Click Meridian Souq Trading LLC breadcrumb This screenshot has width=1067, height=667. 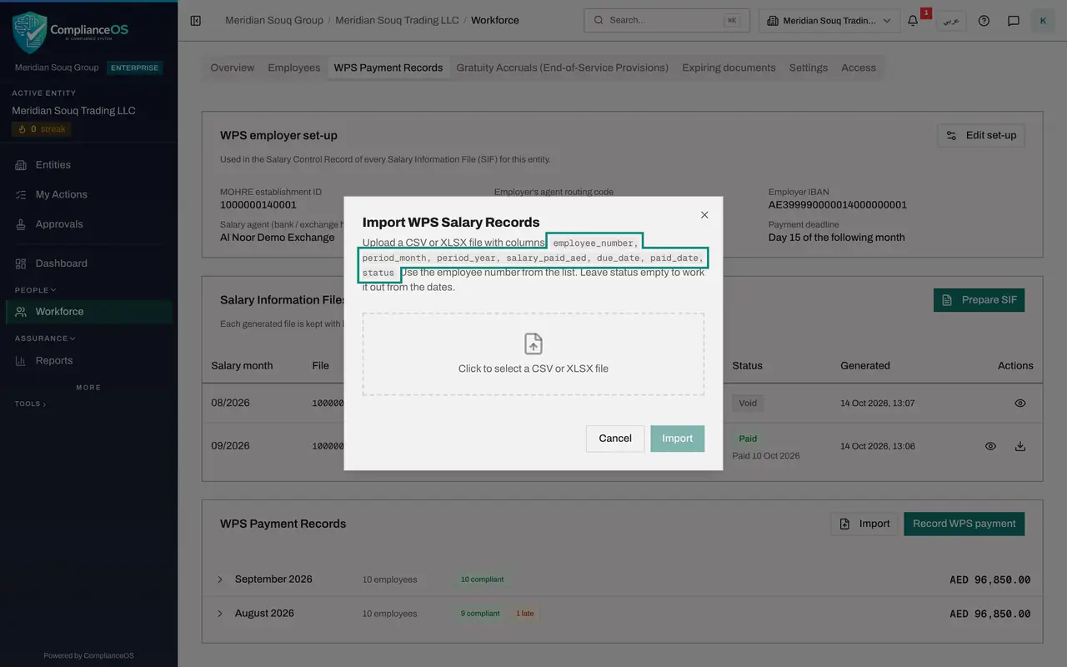(x=397, y=20)
